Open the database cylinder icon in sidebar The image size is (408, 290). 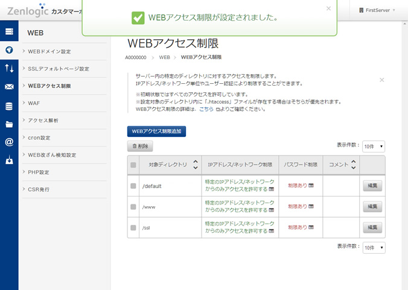(x=9, y=106)
